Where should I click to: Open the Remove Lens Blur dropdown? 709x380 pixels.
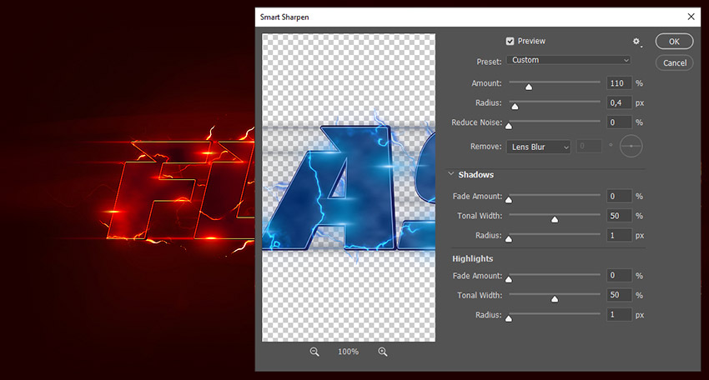(x=539, y=147)
